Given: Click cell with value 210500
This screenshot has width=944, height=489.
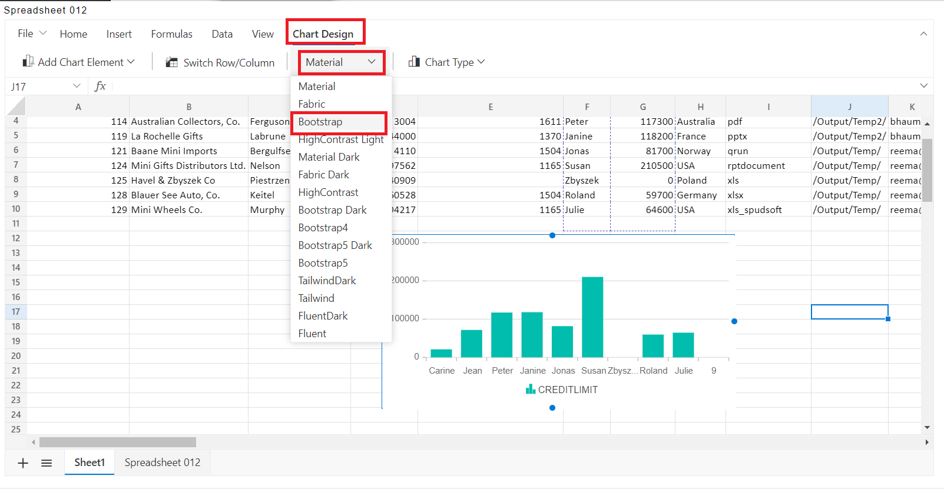Looking at the screenshot, I should pos(642,165).
